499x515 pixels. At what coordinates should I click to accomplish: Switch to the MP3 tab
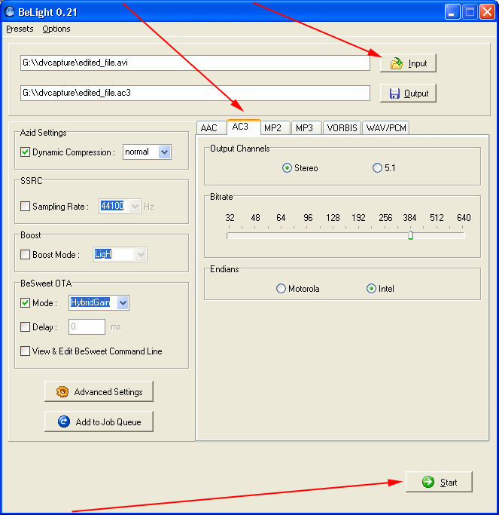(x=304, y=128)
